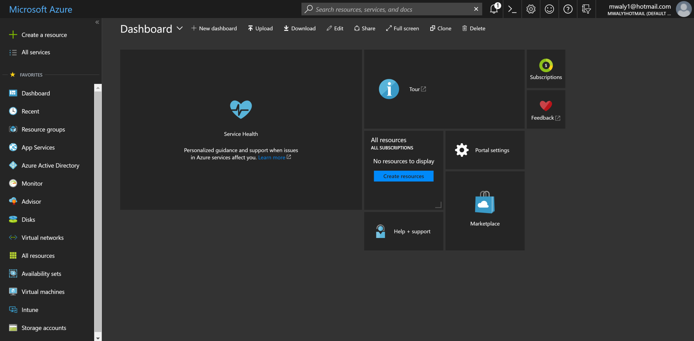Screen dimensions: 694x341
Task: Open the Tour link
Action: pos(418,89)
